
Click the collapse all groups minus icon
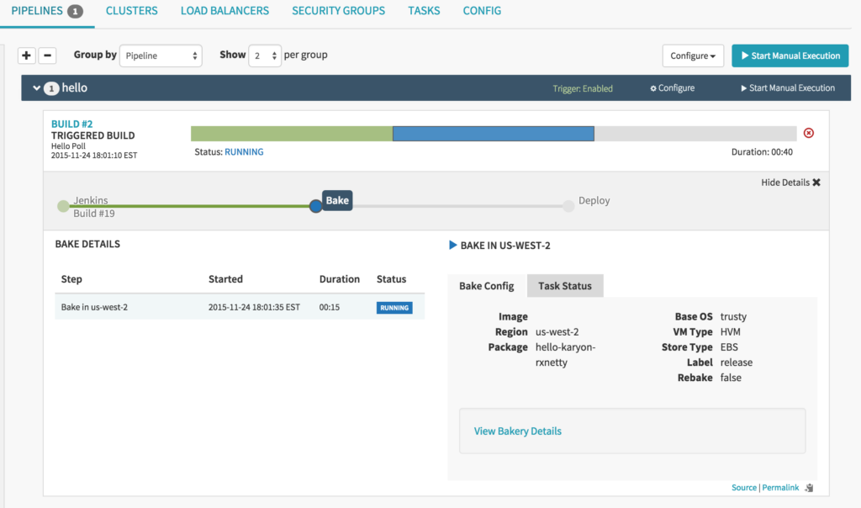click(x=47, y=56)
